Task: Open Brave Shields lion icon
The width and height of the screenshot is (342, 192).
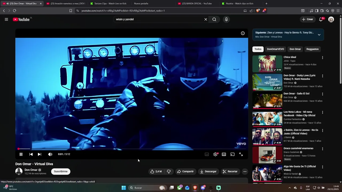Action: pyautogui.click(x=258, y=11)
